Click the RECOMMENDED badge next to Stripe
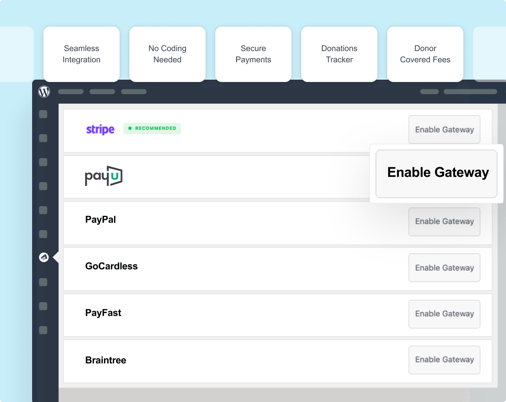 coord(152,128)
